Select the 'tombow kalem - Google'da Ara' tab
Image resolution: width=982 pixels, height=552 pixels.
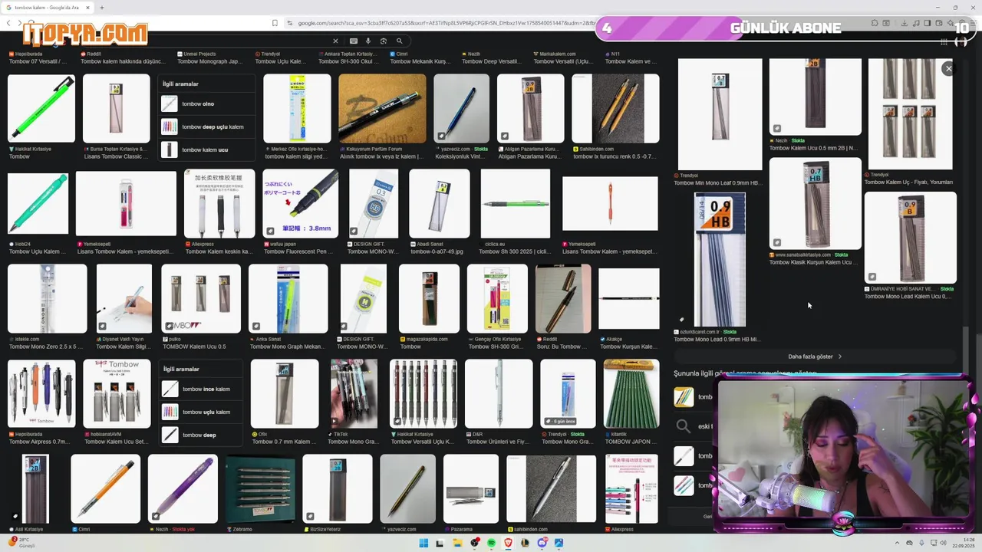pyautogui.click(x=48, y=8)
